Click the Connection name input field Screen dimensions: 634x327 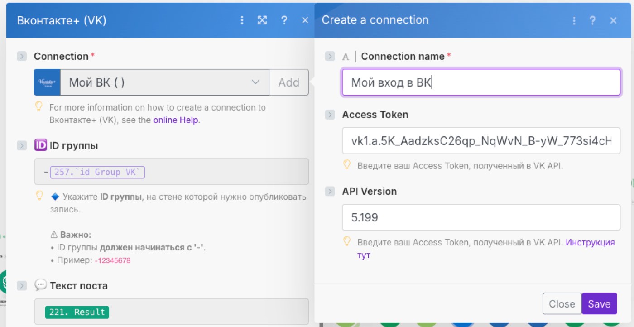[x=481, y=82]
